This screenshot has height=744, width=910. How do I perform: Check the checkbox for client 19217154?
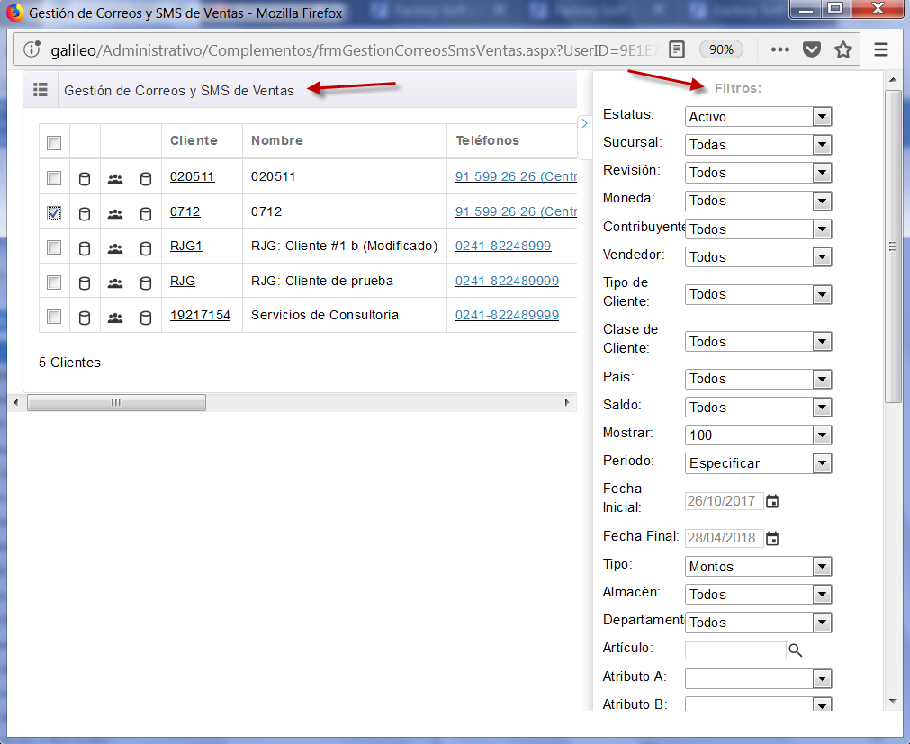tap(54, 316)
